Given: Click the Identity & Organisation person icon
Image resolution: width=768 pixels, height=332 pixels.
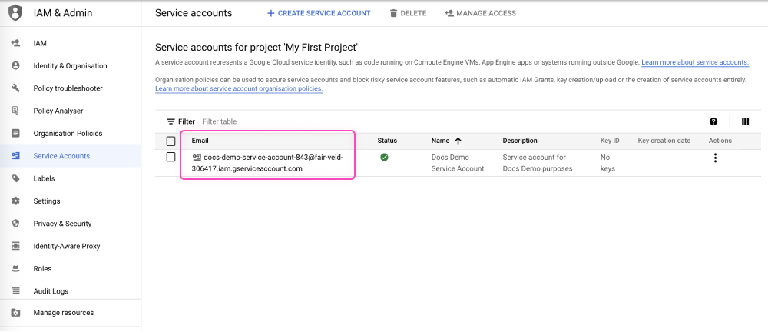Looking at the screenshot, I should pyautogui.click(x=15, y=66).
